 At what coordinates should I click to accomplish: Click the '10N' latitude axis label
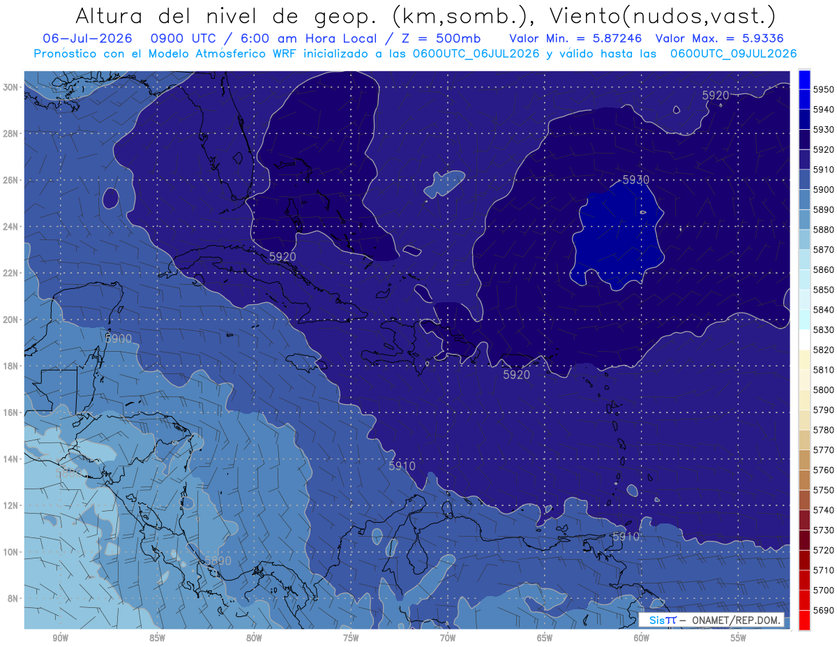(x=10, y=552)
